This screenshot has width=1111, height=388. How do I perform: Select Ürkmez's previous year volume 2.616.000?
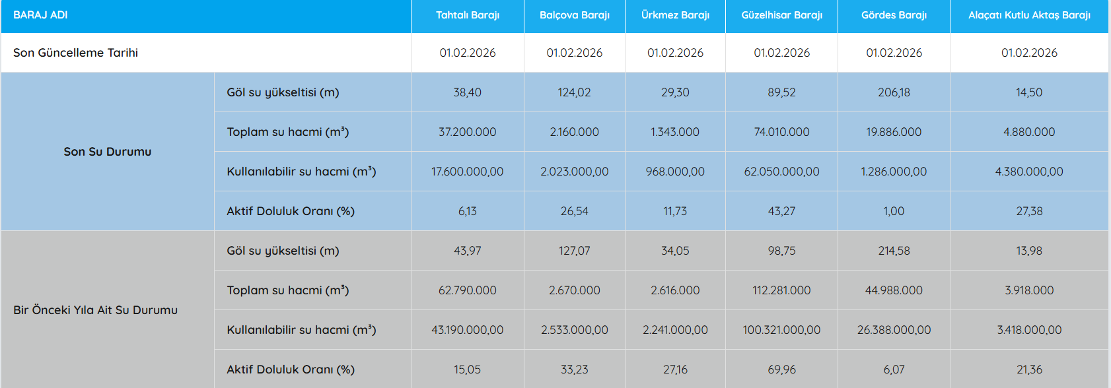(x=675, y=290)
